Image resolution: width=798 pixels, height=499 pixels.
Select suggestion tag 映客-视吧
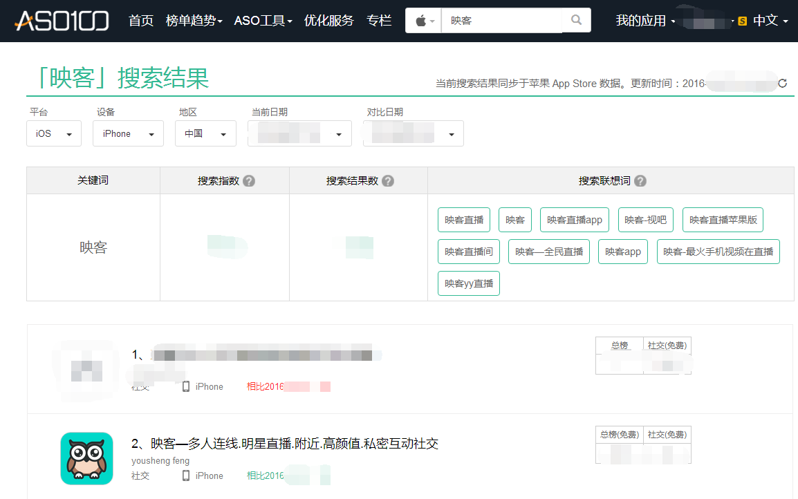click(645, 220)
